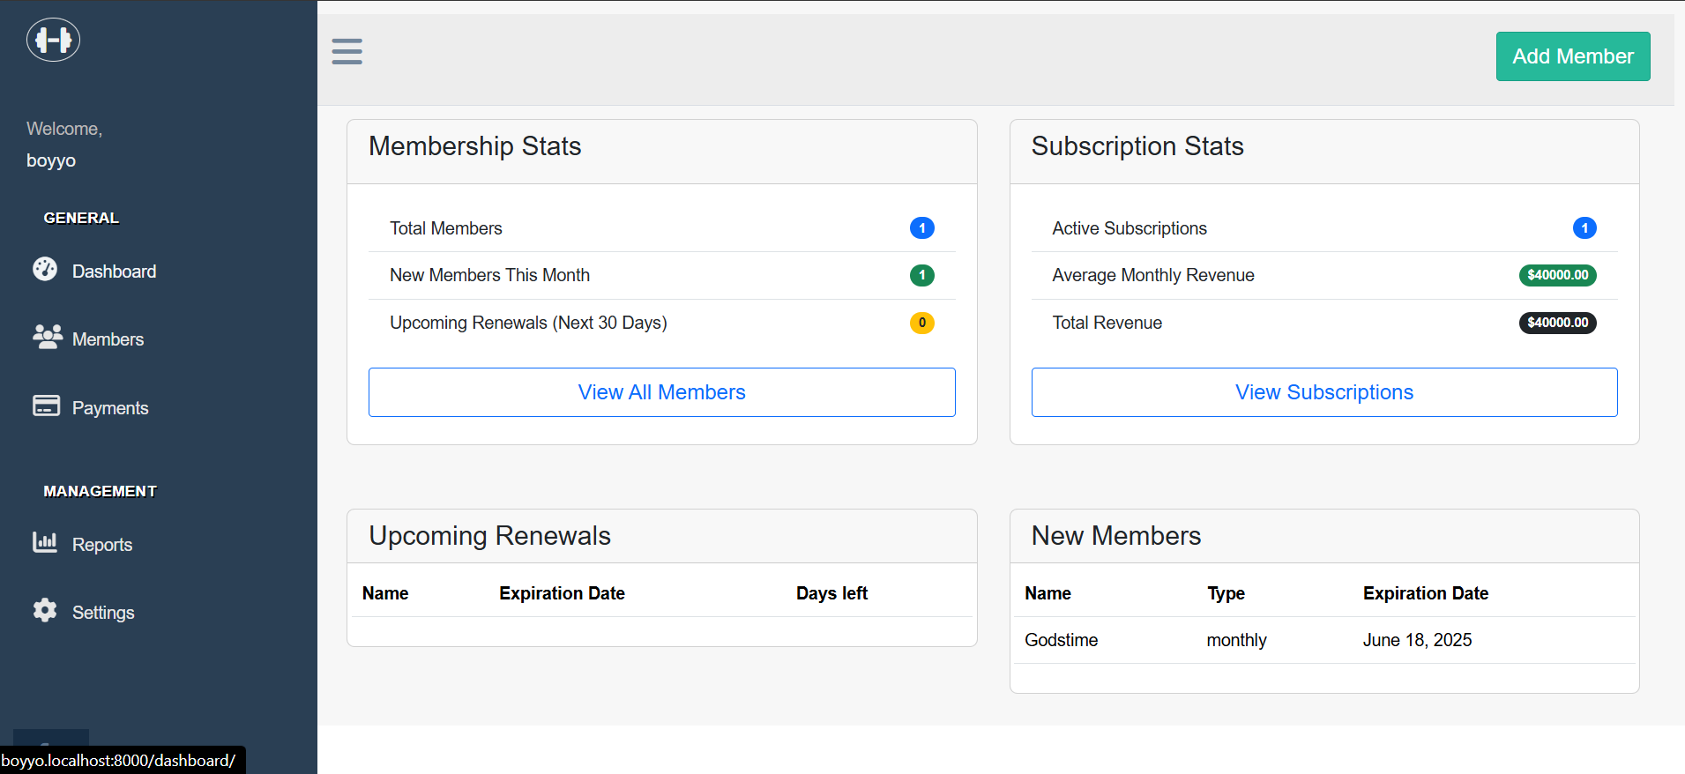
Task: Click the June 18, 2025 expiration cell
Action: coord(1418,640)
